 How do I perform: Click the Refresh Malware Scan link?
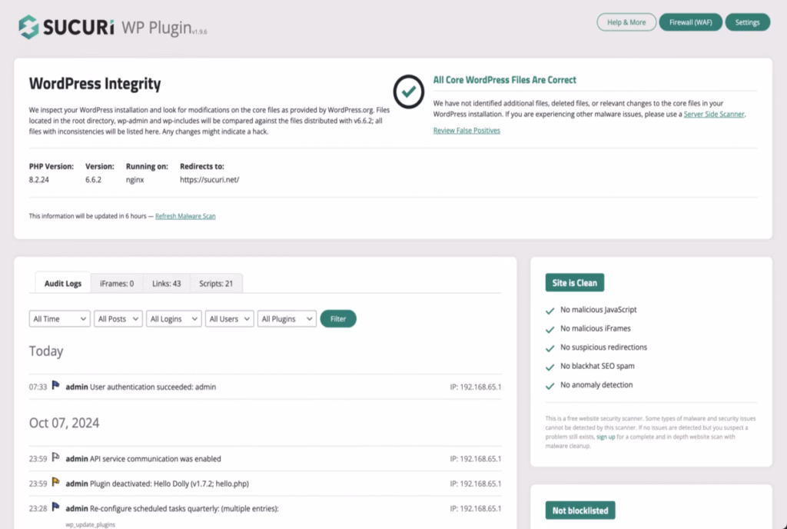[184, 216]
